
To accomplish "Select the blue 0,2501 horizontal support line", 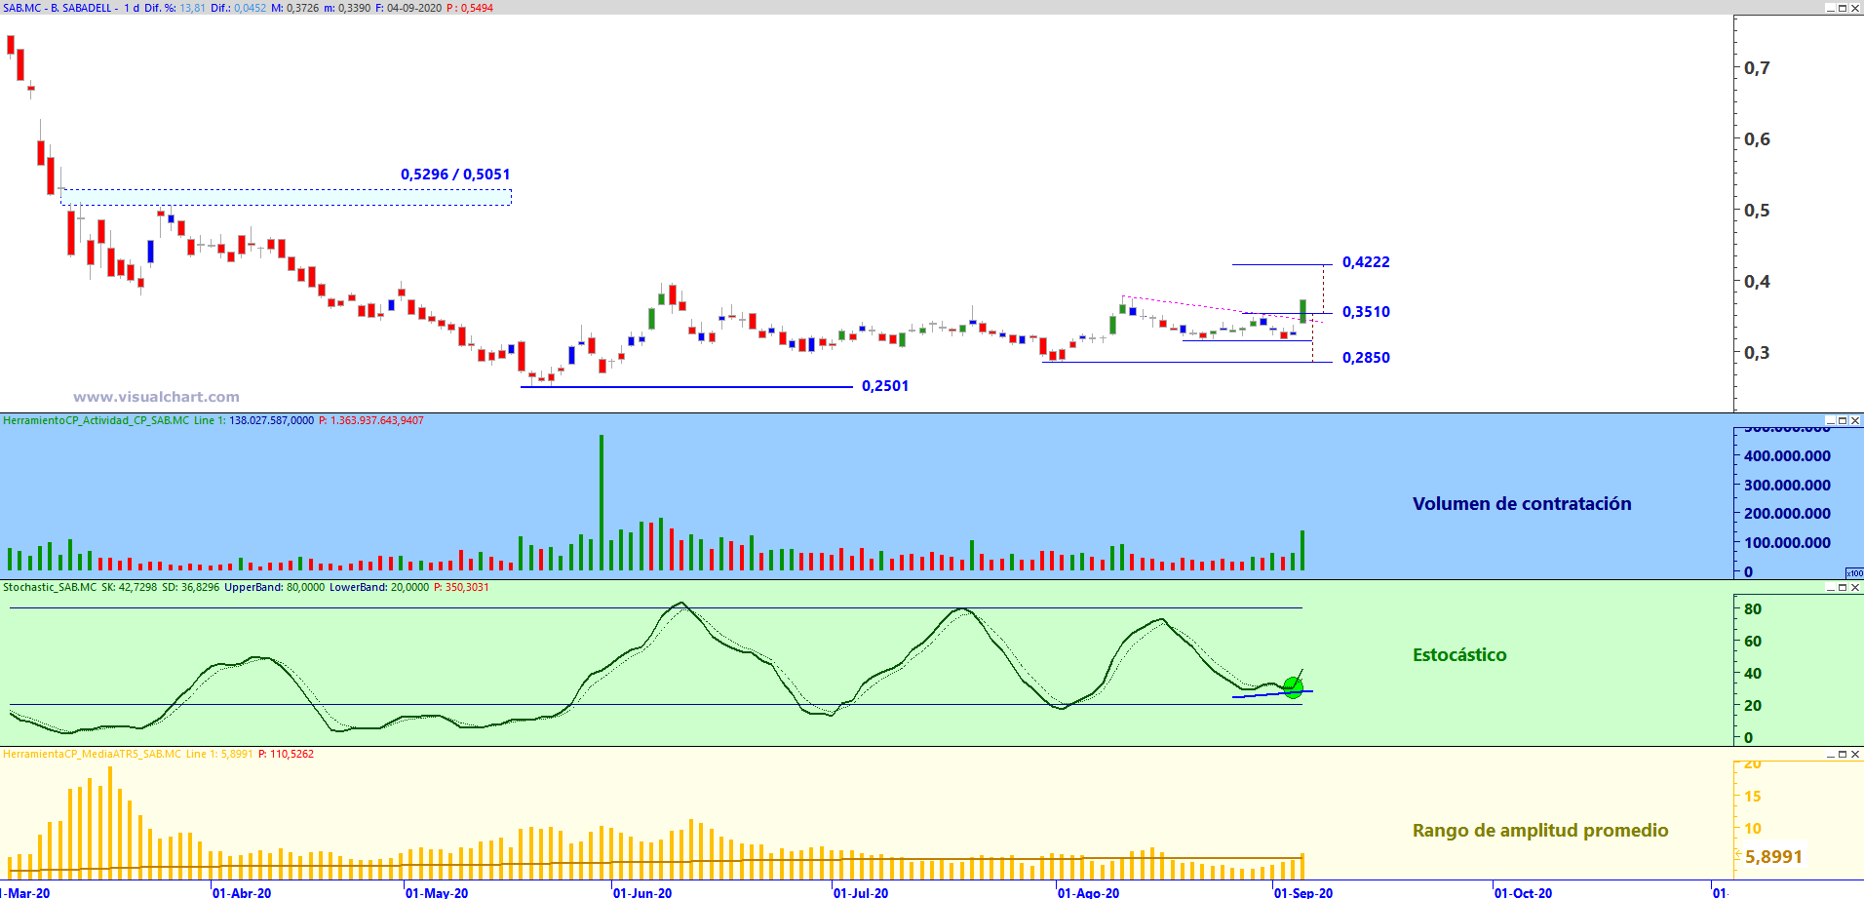I will pyautogui.click(x=686, y=387).
